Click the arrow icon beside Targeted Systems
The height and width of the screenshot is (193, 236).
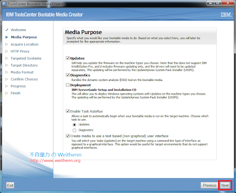click(7, 58)
